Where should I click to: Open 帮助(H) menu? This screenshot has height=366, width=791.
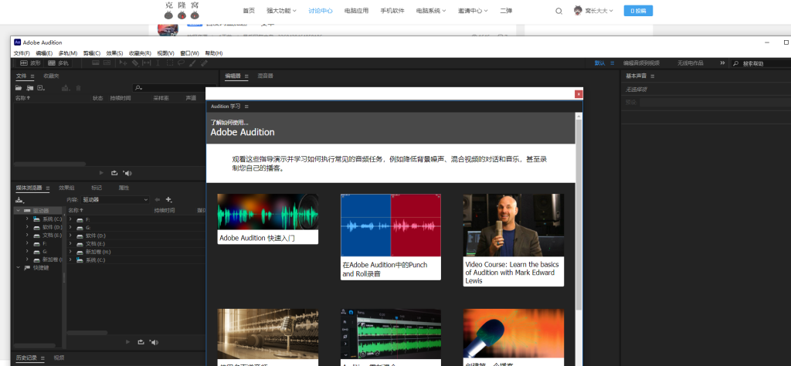pos(214,53)
